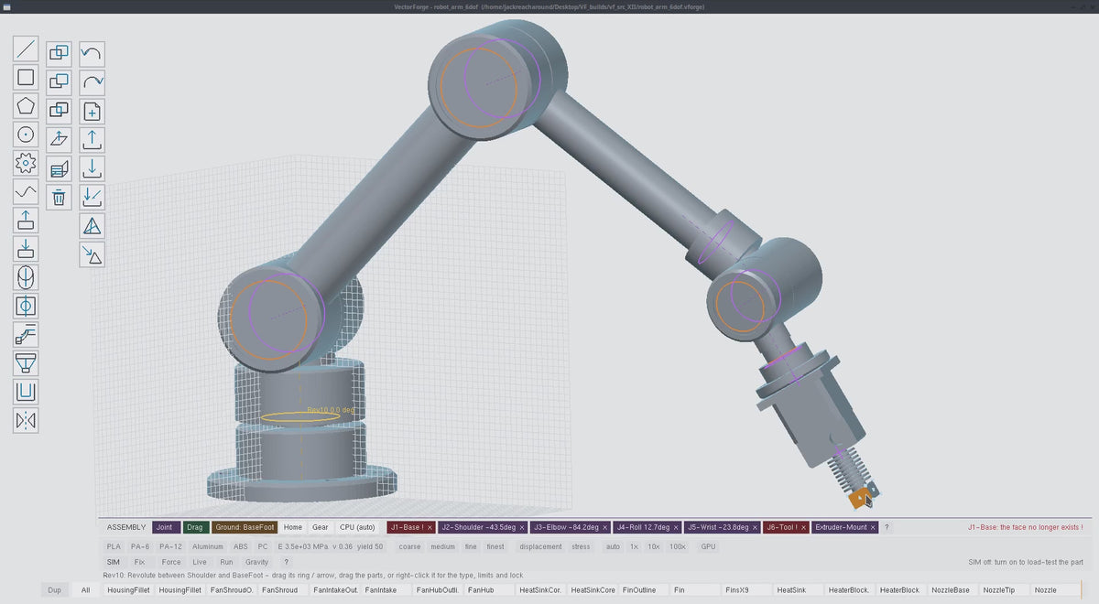Click the sketch plane (parallelogram with arrow) icon
Image resolution: width=1099 pixels, height=604 pixels.
click(59, 140)
